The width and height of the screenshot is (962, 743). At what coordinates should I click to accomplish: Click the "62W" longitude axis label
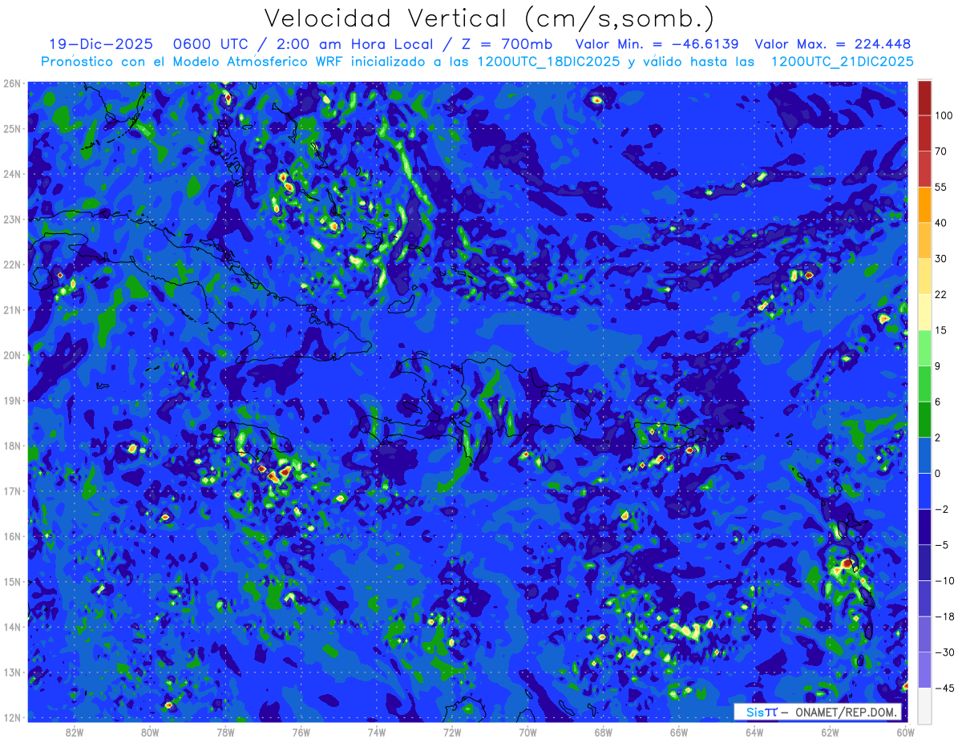coord(830,732)
